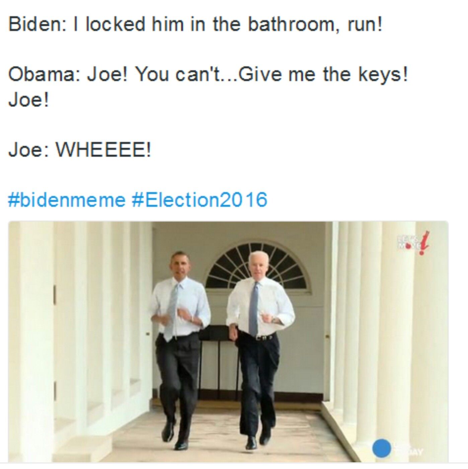Viewport: 468px width, 469px height.
Task: Click the 'I locked him in the bathroom' line
Action: [x=195, y=25]
